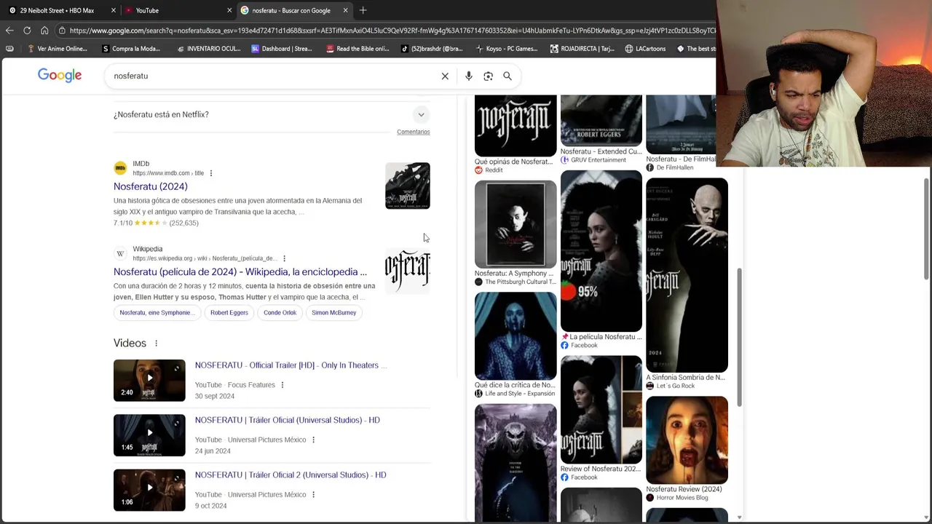
Task: Open Read the Bible online bookmark
Action: pos(358,49)
